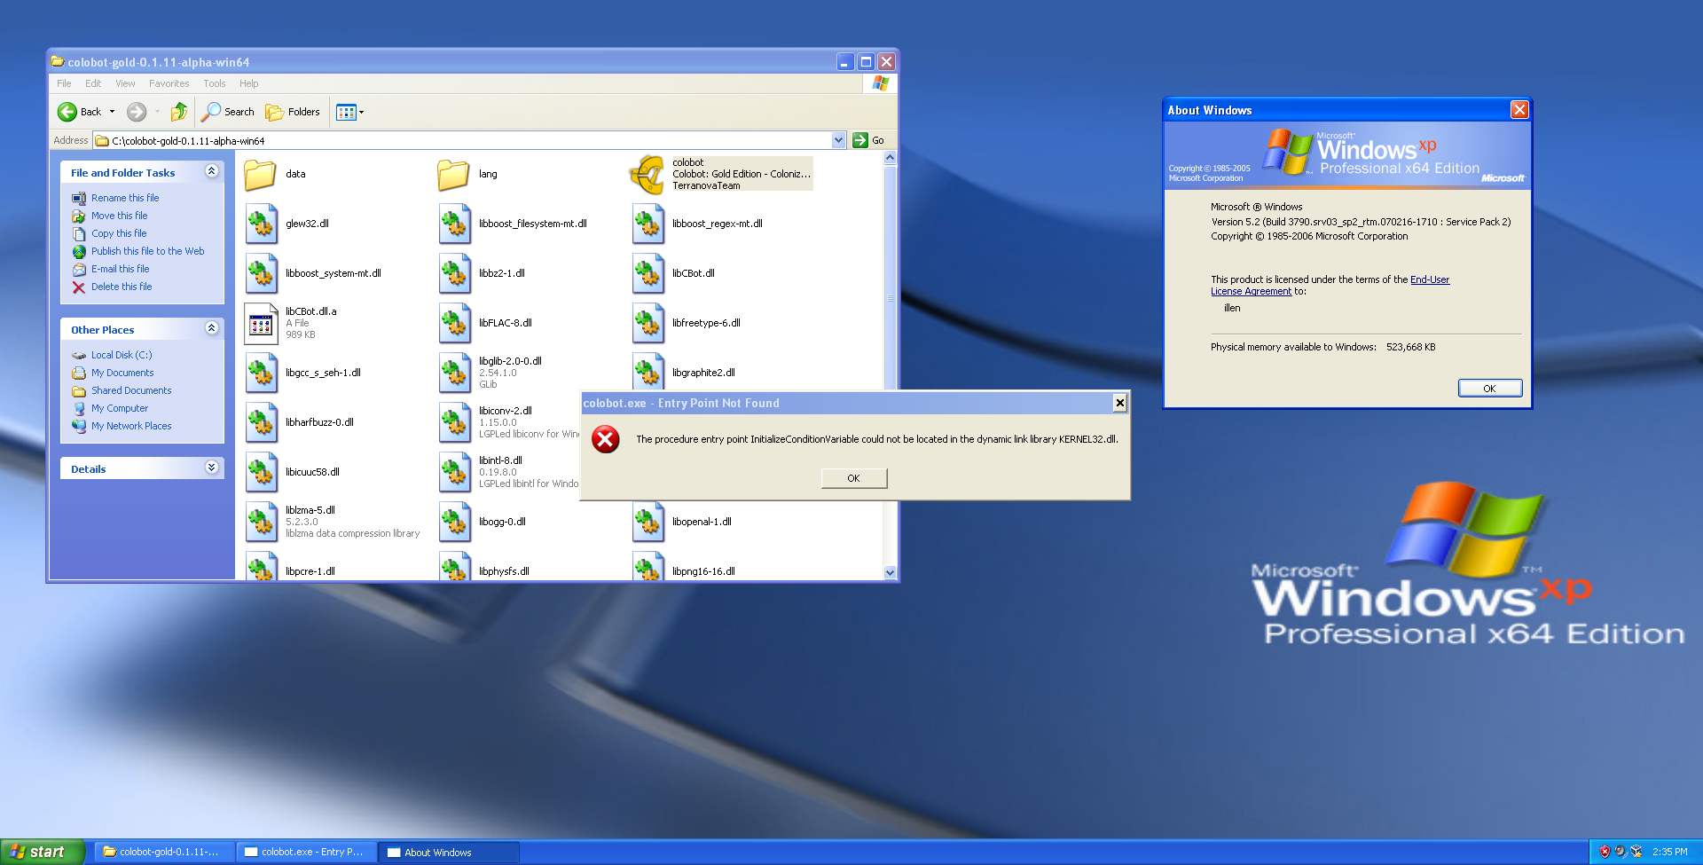
Task: Open the Tools menu
Action: 213,83
